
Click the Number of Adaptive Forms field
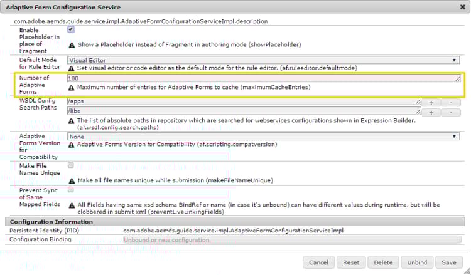pos(264,78)
